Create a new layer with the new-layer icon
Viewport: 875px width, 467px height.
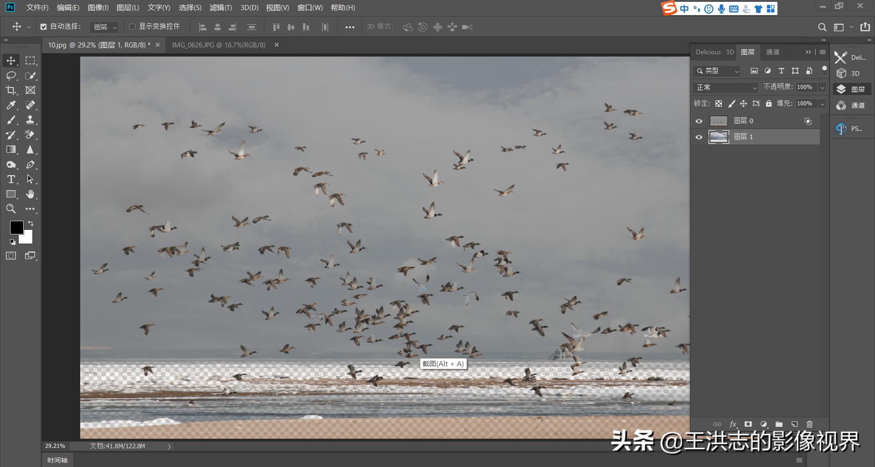pos(795,424)
